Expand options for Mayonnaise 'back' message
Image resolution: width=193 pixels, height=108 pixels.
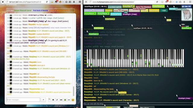pos(8,89)
